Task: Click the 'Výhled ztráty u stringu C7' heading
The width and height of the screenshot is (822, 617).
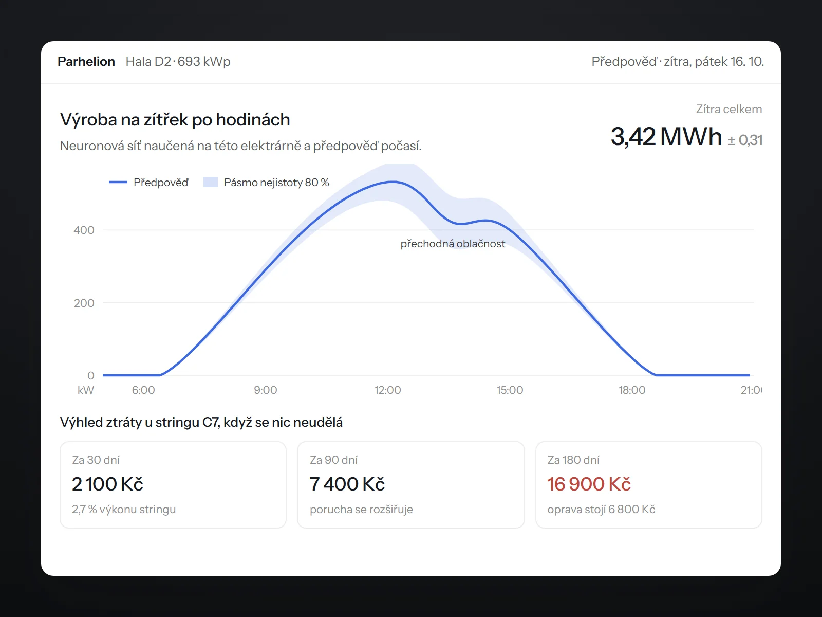Action: tap(201, 423)
